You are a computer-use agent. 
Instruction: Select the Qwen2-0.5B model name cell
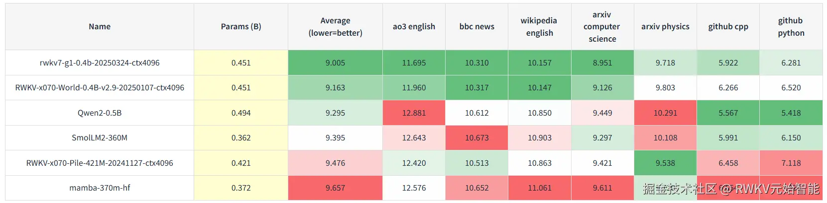[100, 113]
